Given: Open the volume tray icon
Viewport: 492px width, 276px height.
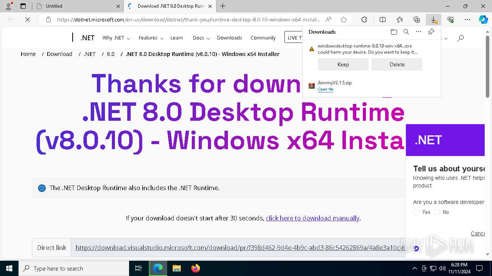Looking at the screenshot, I should [x=442, y=268].
